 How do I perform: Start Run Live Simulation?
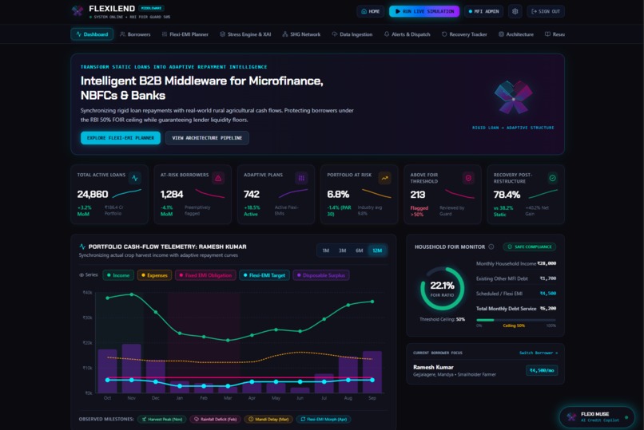click(x=424, y=11)
